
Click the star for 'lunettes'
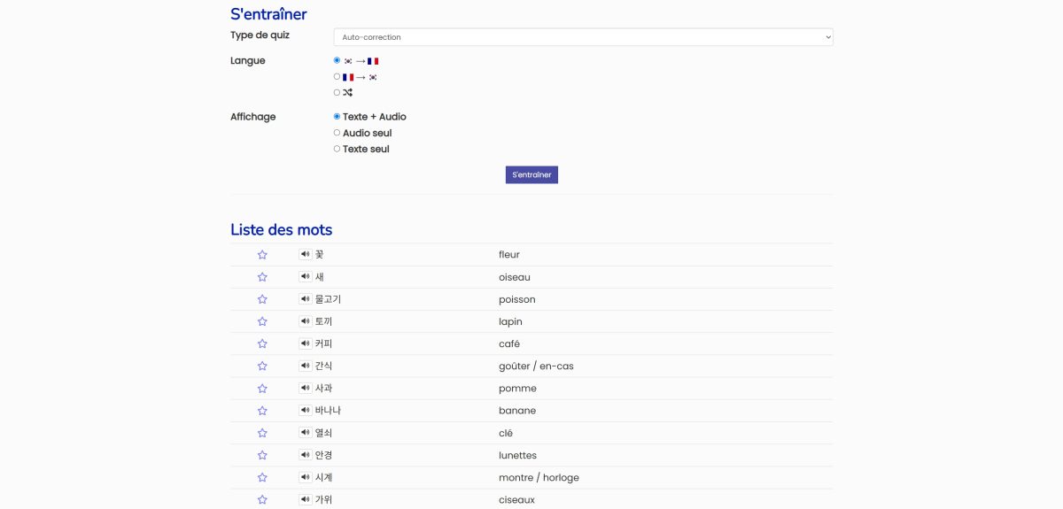[x=262, y=455]
